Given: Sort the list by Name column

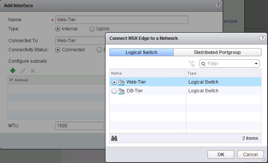Looking at the screenshot, I should 147,73.
